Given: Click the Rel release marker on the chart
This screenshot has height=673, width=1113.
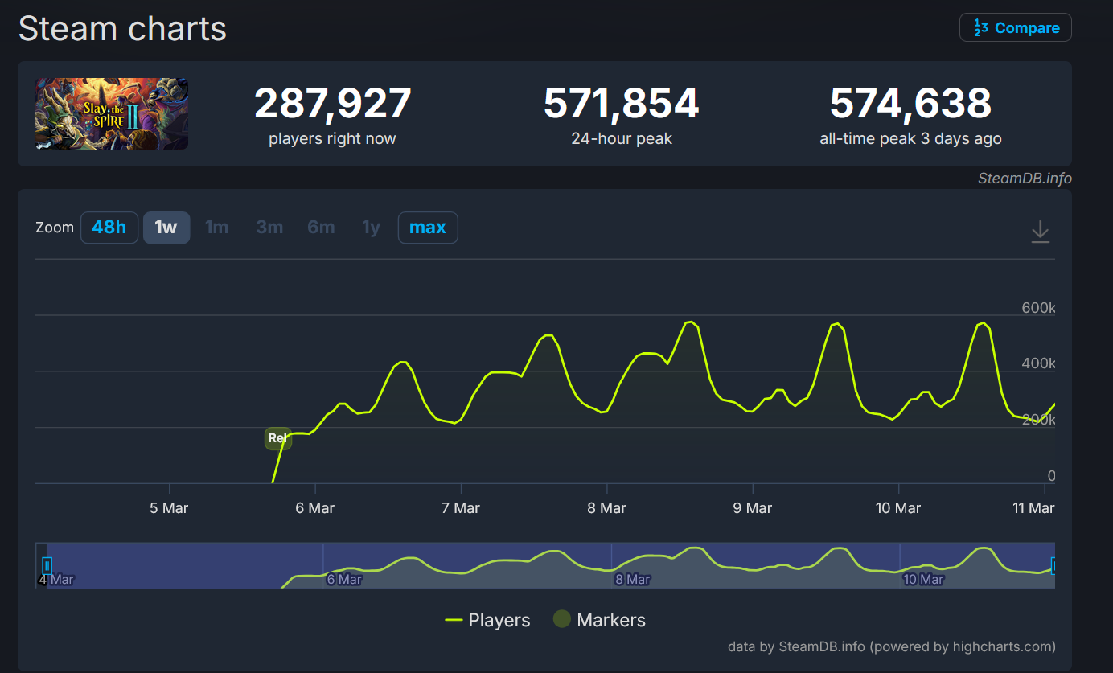Looking at the screenshot, I should [277, 438].
